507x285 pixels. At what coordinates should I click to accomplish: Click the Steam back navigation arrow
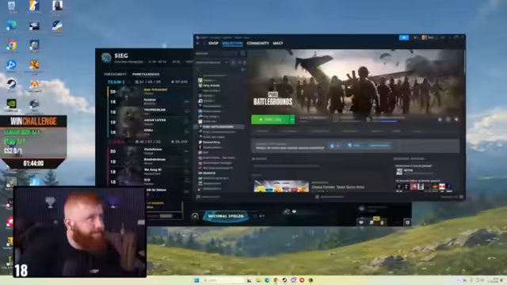198,43
